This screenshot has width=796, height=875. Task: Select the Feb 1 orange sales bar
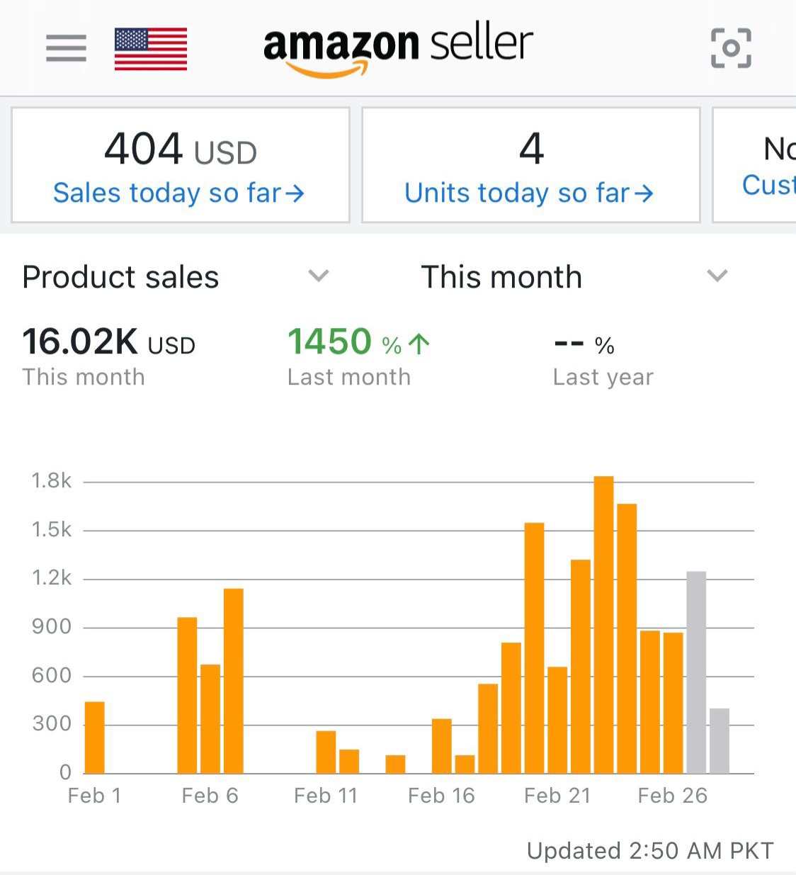coord(95,737)
